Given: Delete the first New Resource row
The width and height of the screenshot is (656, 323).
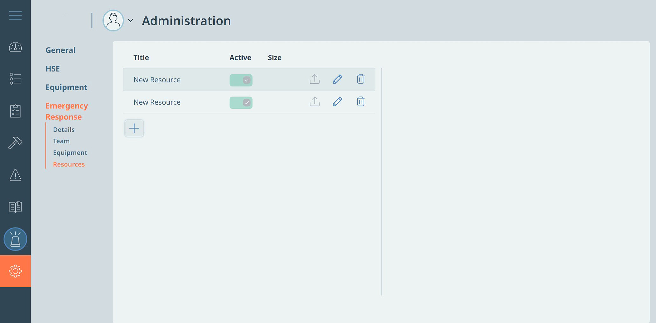Looking at the screenshot, I should [x=360, y=79].
